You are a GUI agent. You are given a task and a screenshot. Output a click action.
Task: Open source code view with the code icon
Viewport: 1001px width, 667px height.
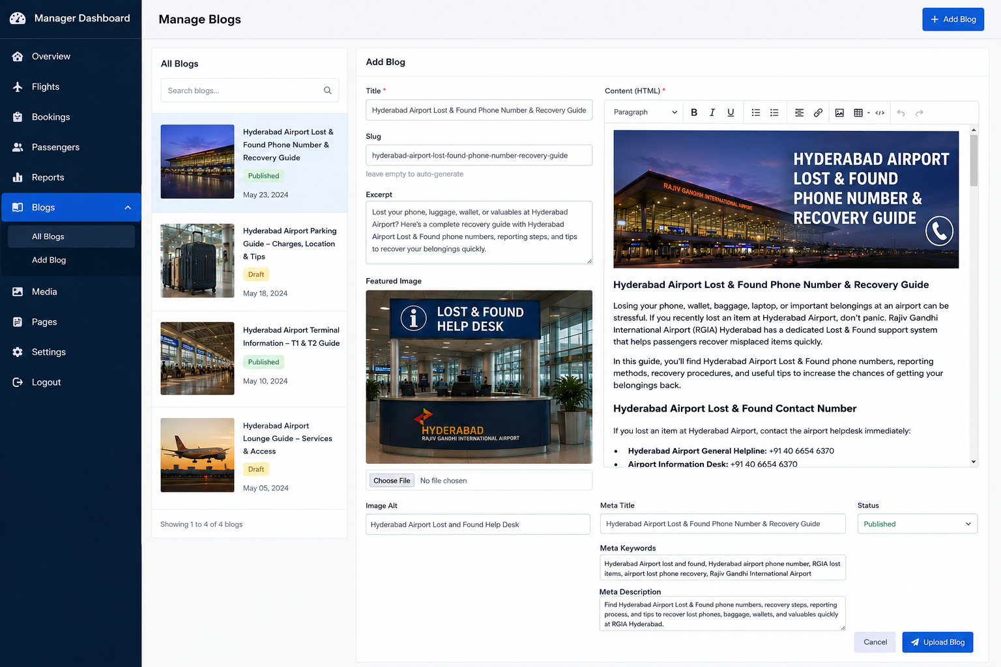click(880, 113)
